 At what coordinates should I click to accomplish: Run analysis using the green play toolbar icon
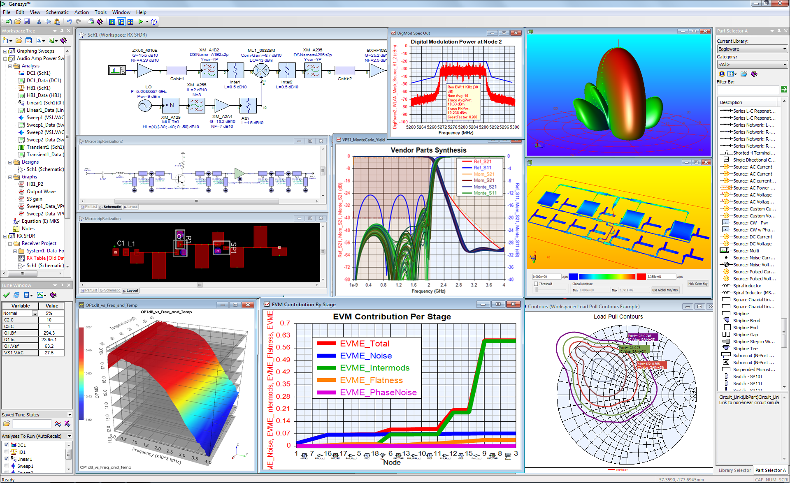coord(141,22)
